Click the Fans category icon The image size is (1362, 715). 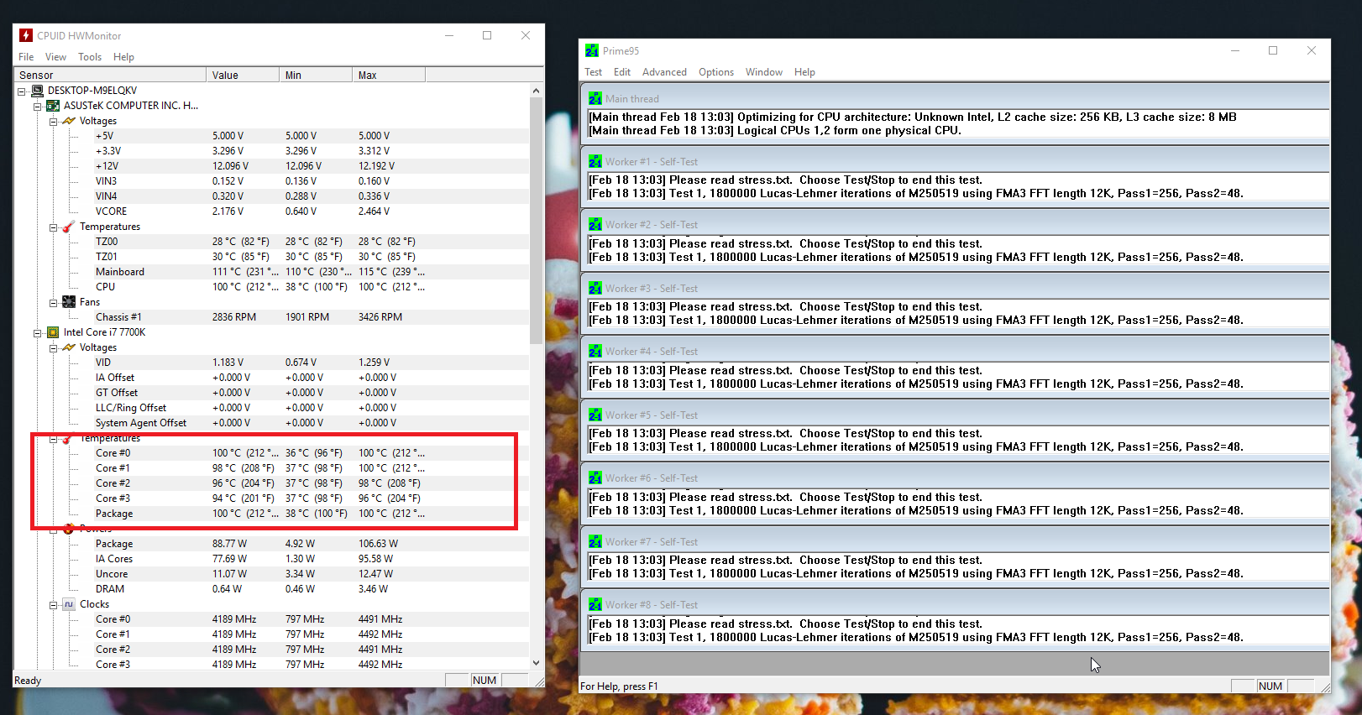(x=69, y=302)
